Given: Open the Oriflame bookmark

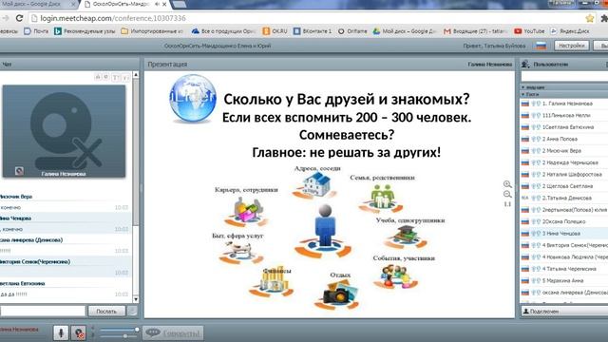Looking at the screenshot, I should 352,31.
